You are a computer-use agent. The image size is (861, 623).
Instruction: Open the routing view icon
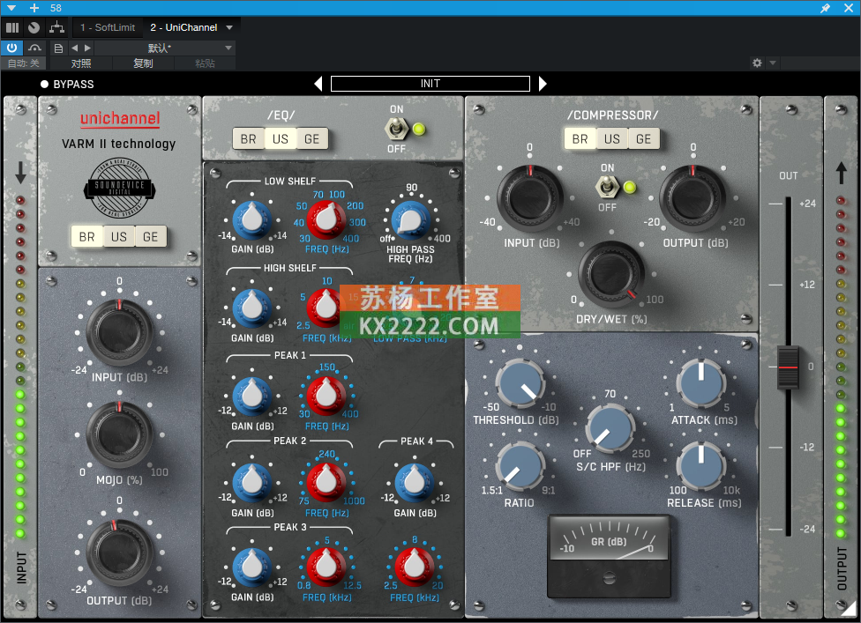click(56, 27)
